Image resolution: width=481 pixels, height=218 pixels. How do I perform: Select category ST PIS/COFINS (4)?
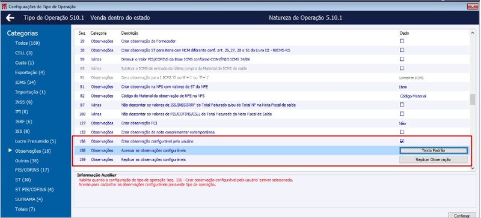pyautogui.click(x=34, y=190)
